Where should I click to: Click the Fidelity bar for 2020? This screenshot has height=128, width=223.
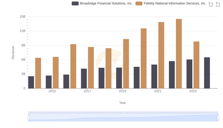[x=144, y=59]
